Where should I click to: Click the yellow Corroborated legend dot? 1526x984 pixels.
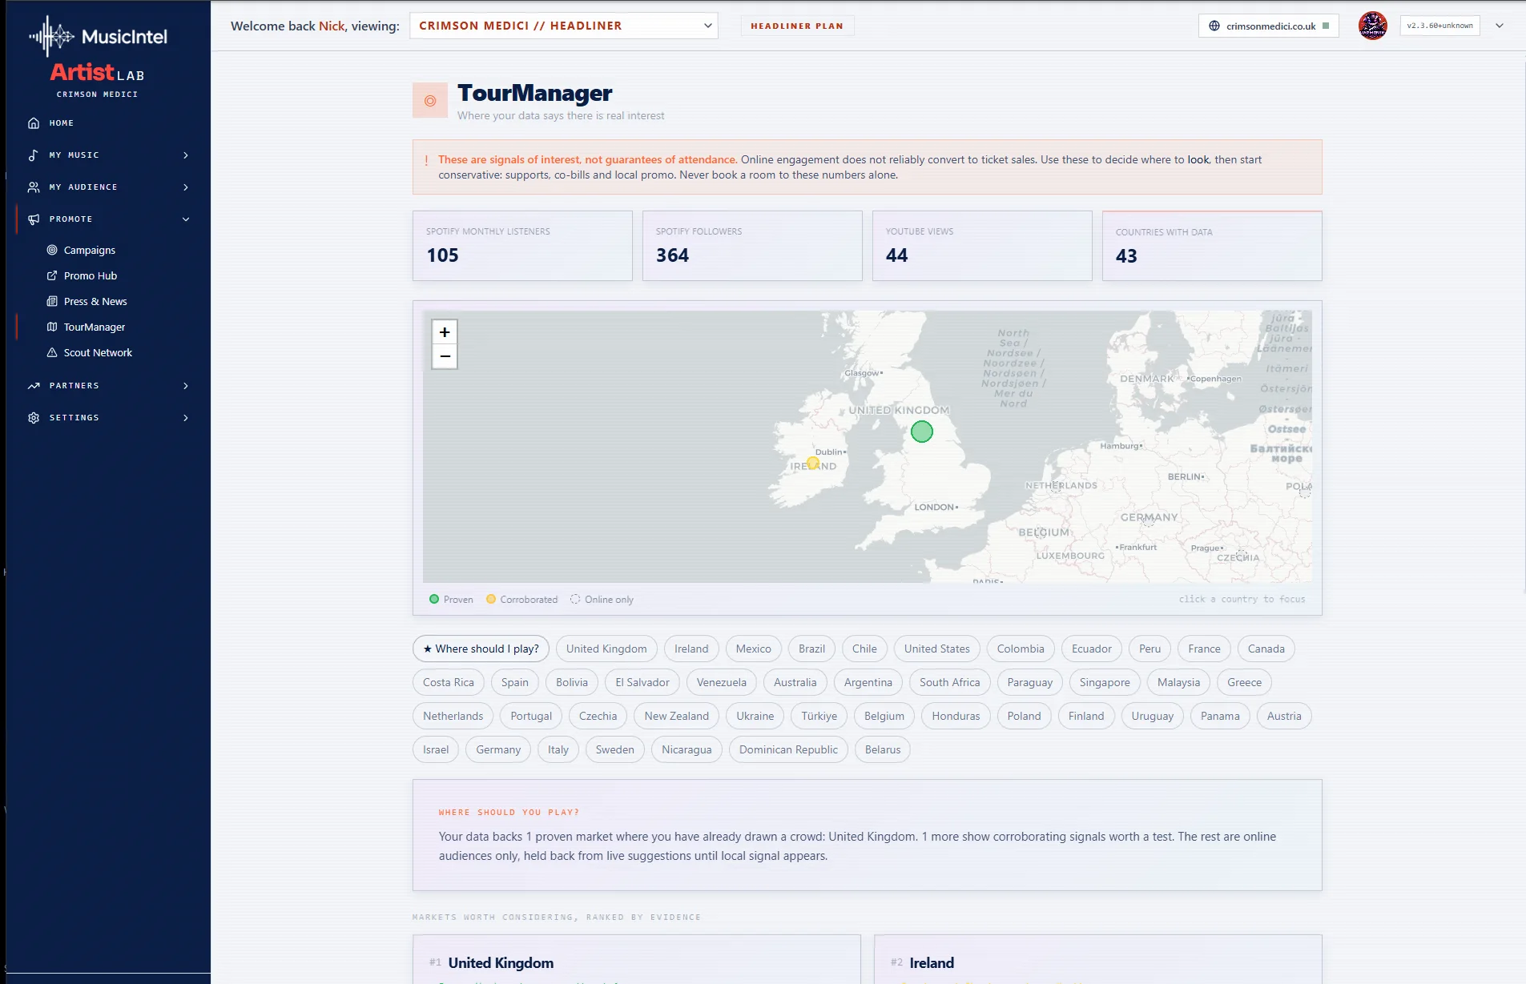491,599
